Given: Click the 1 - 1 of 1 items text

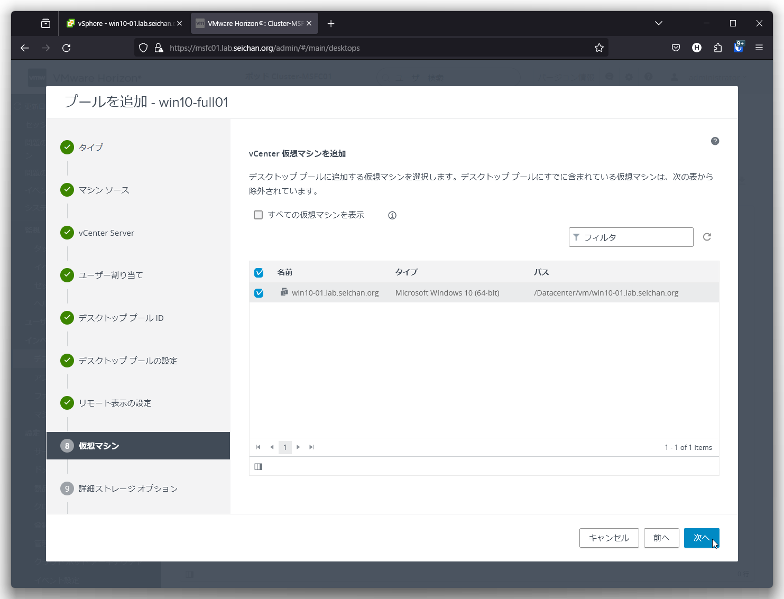Looking at the screenshot, I should pos(688,447).
